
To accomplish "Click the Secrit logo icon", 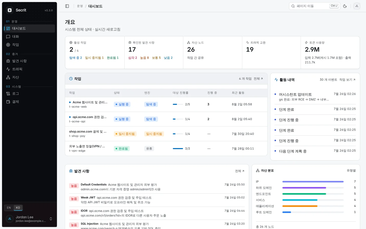I will (x=10, y=10).
